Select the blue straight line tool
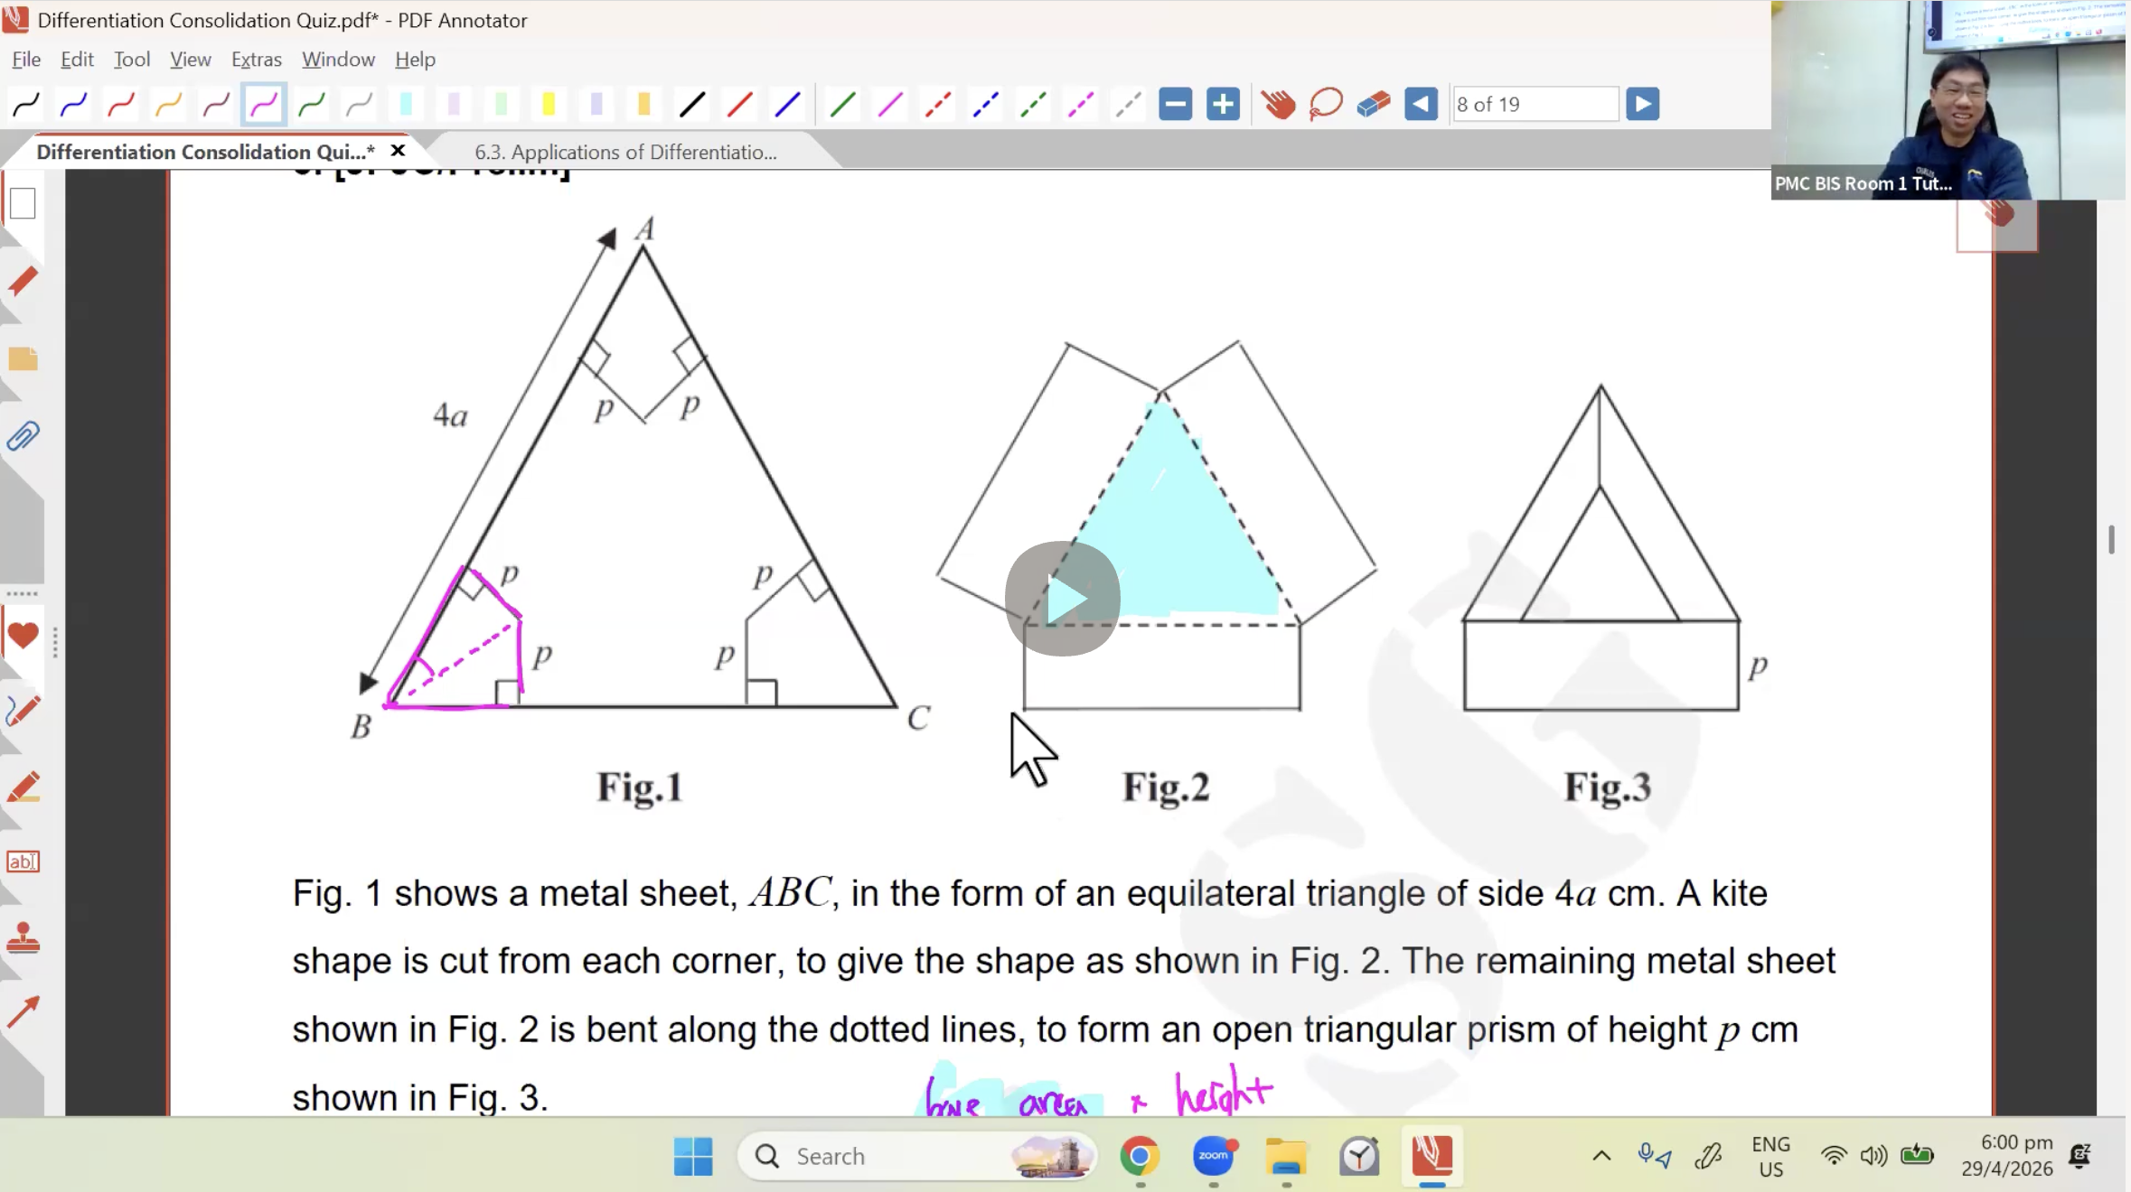 pyautogui.click(x=787, y=105)
